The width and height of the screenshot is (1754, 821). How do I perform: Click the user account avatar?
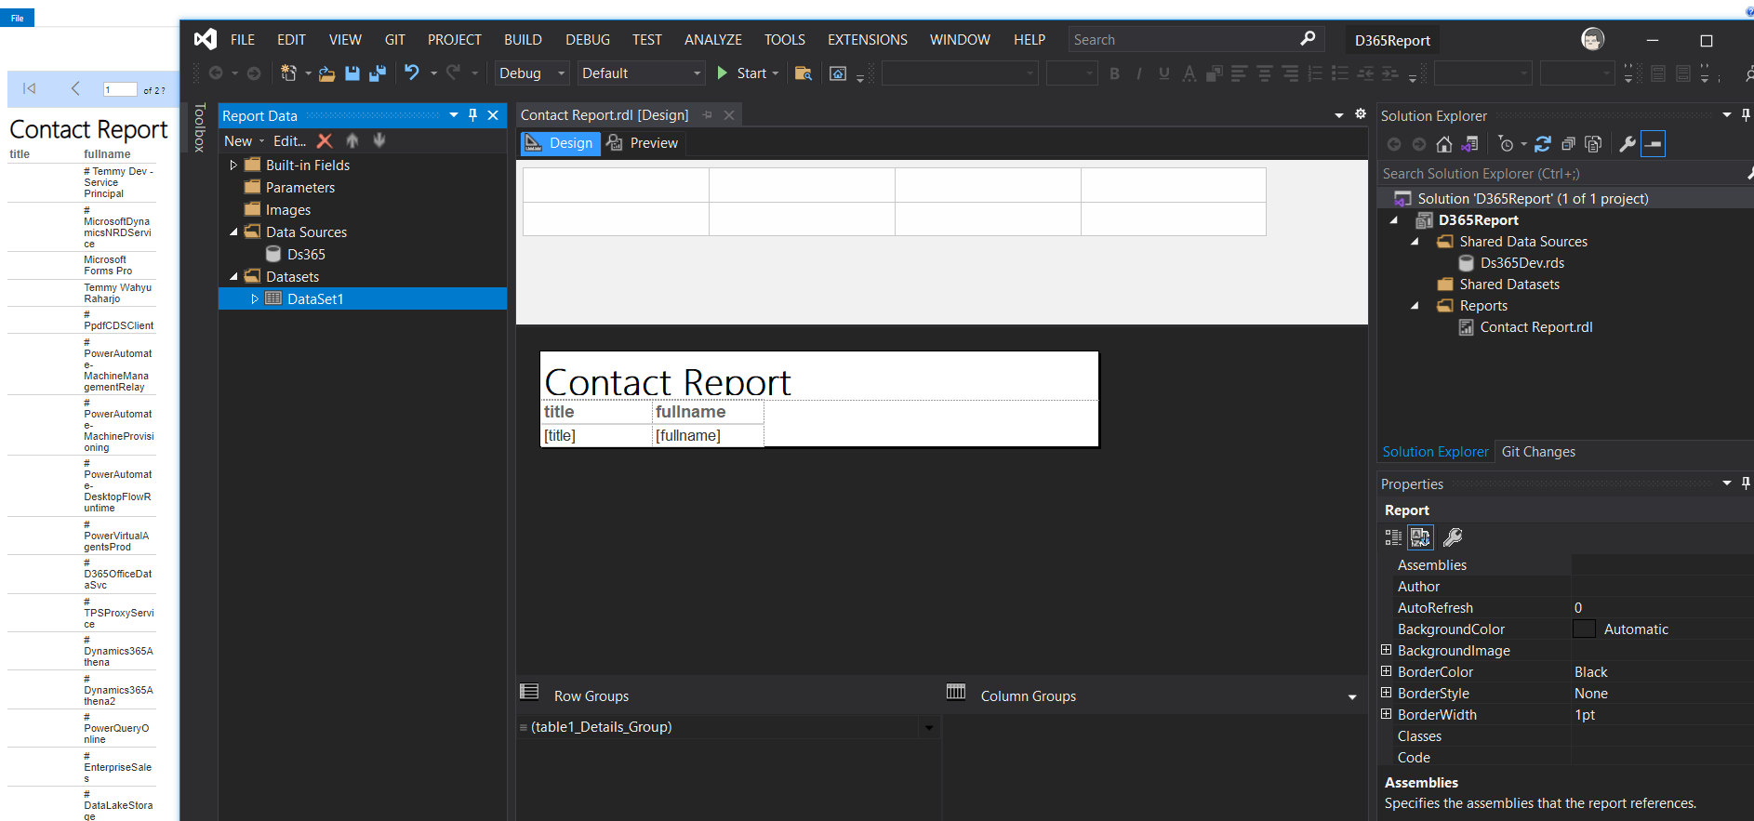coord(1593,39)
